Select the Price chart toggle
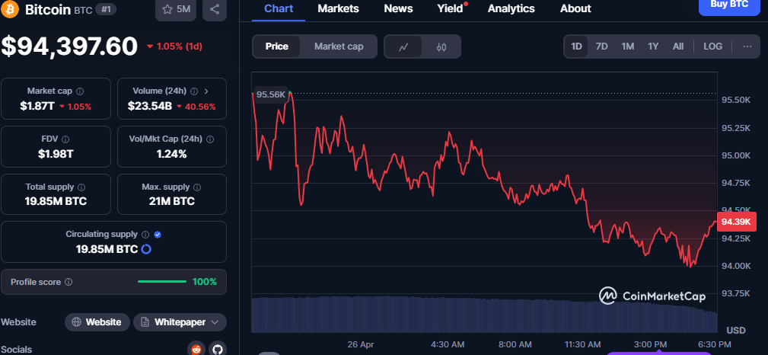Viewport: 768px width, 355px height. 277,46
